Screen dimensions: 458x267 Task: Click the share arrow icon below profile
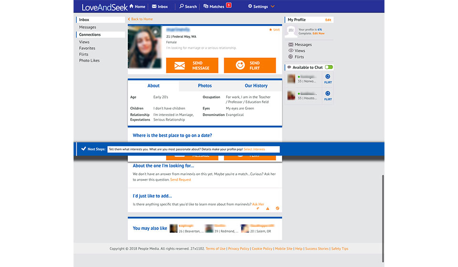258,208
